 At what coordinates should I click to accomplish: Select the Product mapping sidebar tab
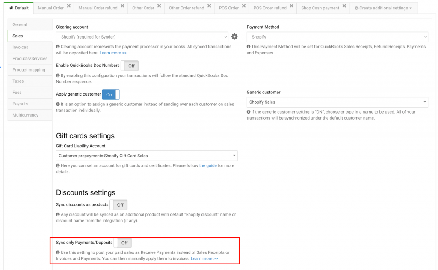click(29, 70)
